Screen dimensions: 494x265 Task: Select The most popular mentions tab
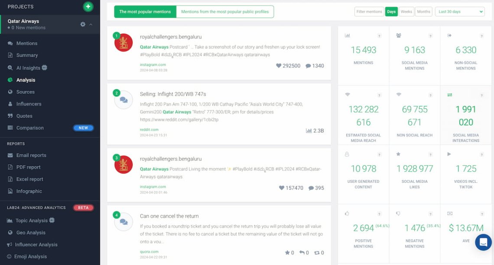pyautogui.click(x=145, y=12)
